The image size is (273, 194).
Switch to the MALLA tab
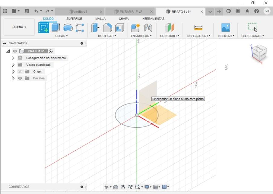[x=100, y=19]
